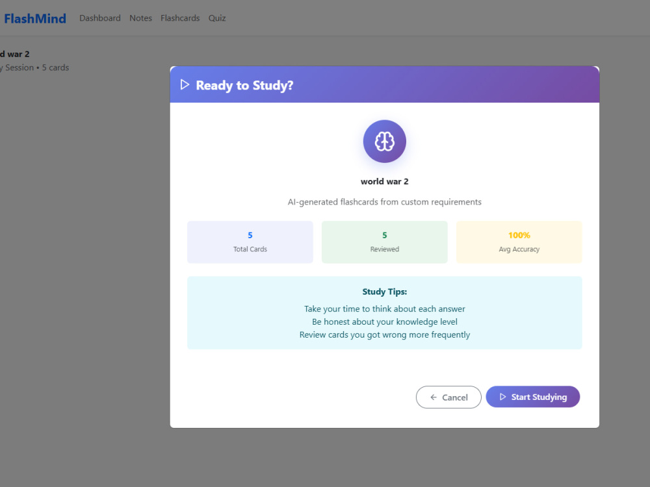Click the Study Tips heading
The image size is (650, 487).
click(385, 292)
